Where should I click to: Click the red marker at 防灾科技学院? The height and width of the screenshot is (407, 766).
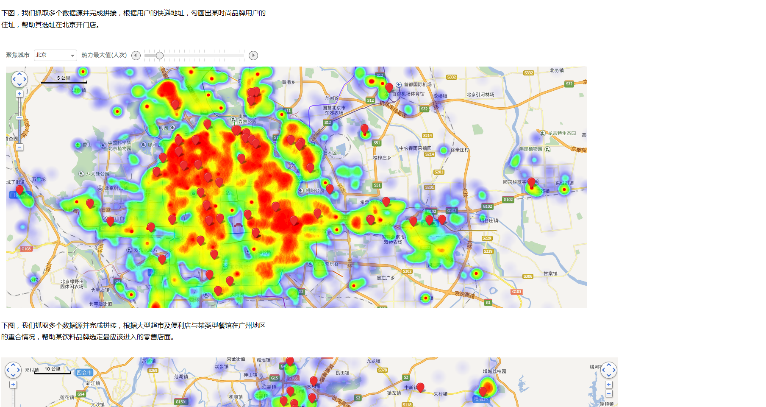pos(531,182)
